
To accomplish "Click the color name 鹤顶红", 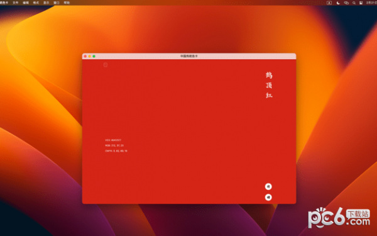I will tap(269, 85).
